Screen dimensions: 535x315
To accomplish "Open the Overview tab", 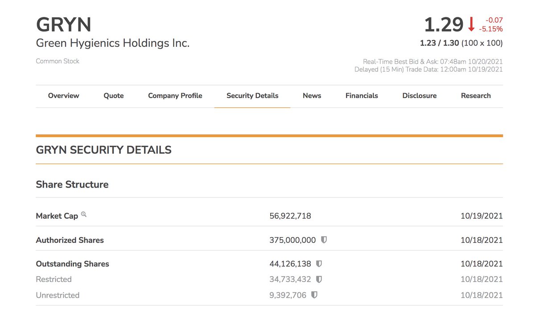I will [64, 96].
